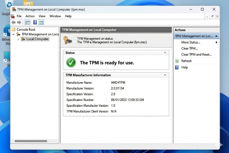Viewport: 229px width, 153px height.
Task: Click the forward arrow toolbar icon
Action: [x=19, y=22]
